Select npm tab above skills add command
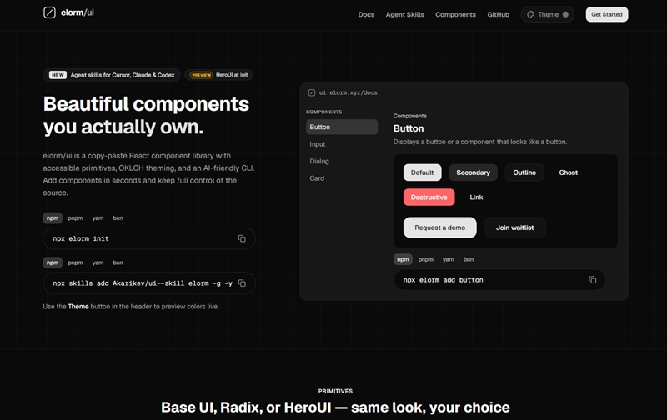 53,262
